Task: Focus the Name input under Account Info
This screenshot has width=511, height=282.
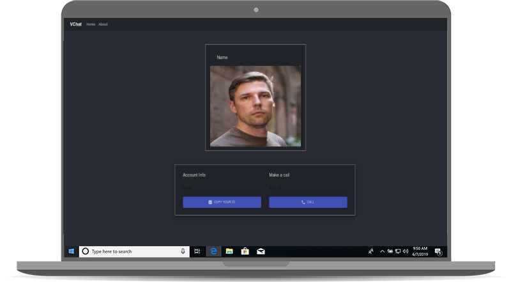Action: pos(222,188)
